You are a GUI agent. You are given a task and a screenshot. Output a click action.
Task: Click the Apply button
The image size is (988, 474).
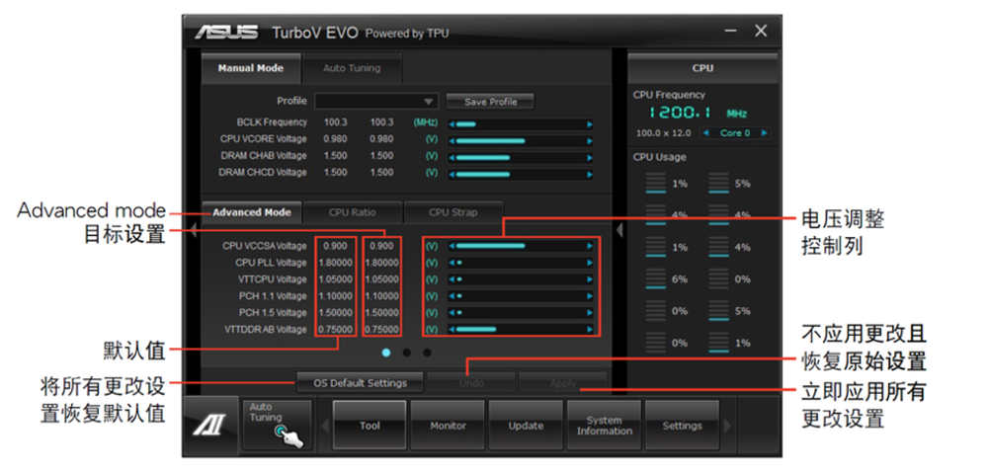coord(563,383)
